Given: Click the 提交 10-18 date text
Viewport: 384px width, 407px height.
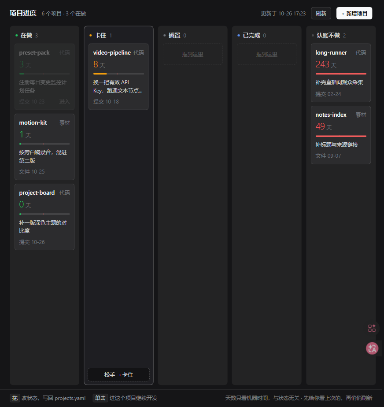Looking at the screenshot, I should pyautogui.click(x=106, y=101).
